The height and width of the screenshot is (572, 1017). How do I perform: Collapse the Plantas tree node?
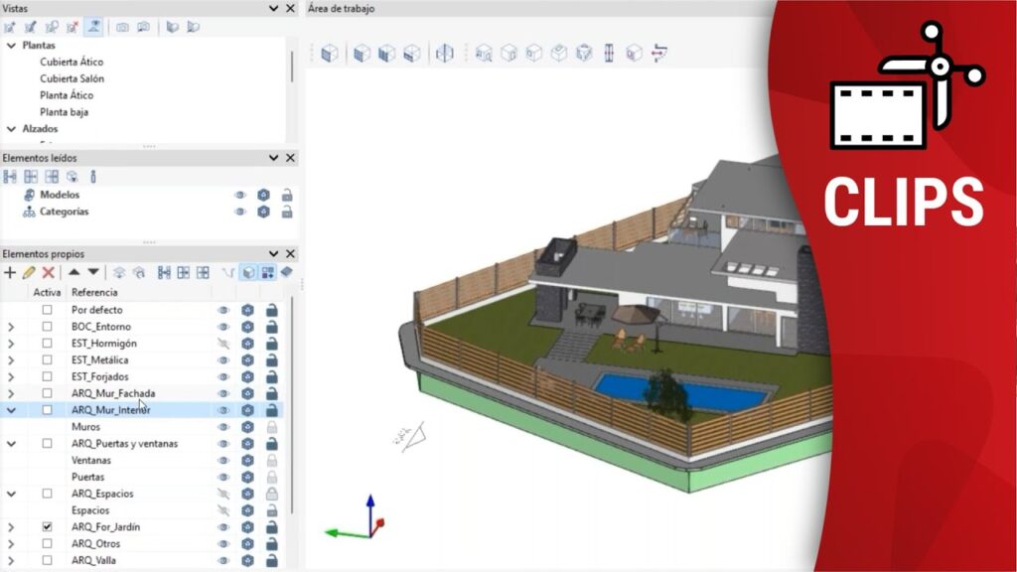click(x=11, y=46)
